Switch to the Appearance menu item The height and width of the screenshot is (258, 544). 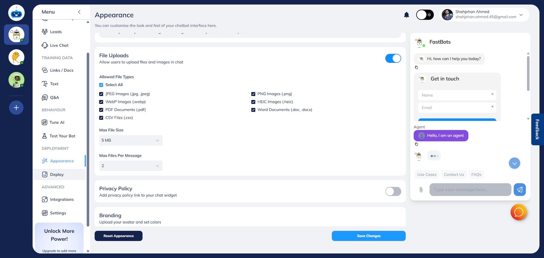62,161
